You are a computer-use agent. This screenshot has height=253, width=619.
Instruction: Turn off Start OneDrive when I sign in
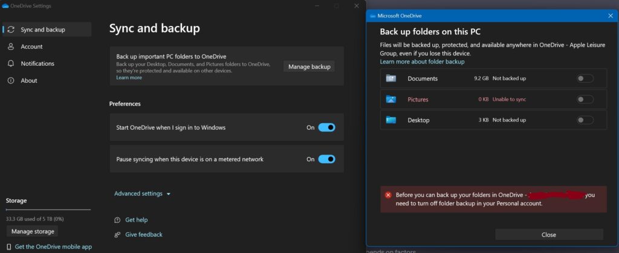pyautogui.click(x=326, y=127)
